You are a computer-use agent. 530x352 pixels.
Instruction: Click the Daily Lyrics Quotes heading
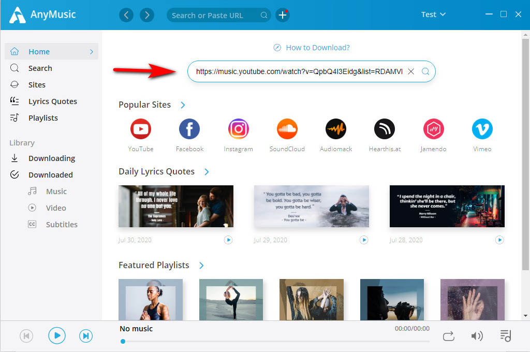tap(156, 171)
